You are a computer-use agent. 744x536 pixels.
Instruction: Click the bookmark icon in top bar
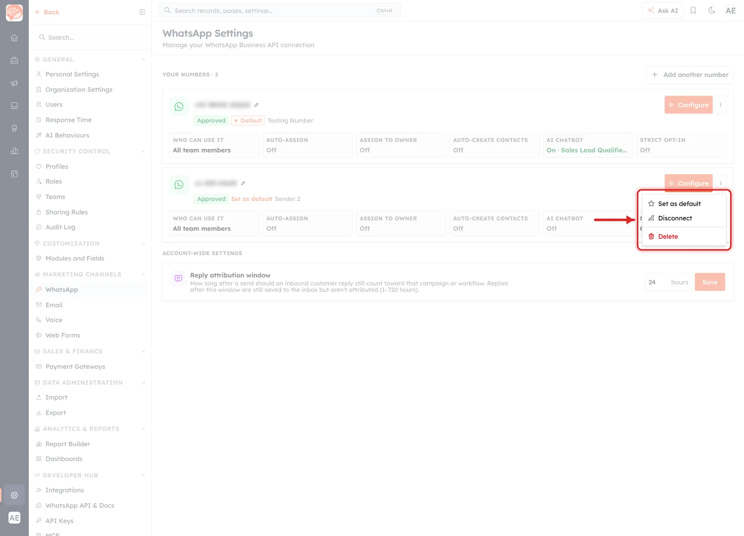[693, 10]
